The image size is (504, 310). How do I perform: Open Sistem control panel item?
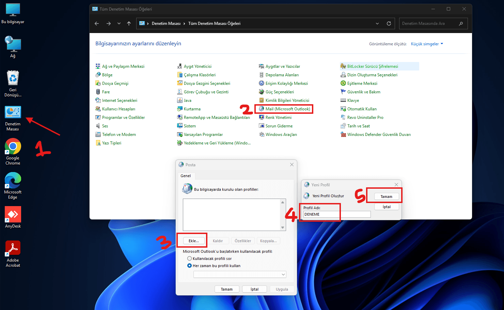coord(187,126)
